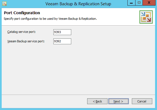The width and height of the screenshot is (157, 110).
Task: Go back with the Back button
Action: 97,101
